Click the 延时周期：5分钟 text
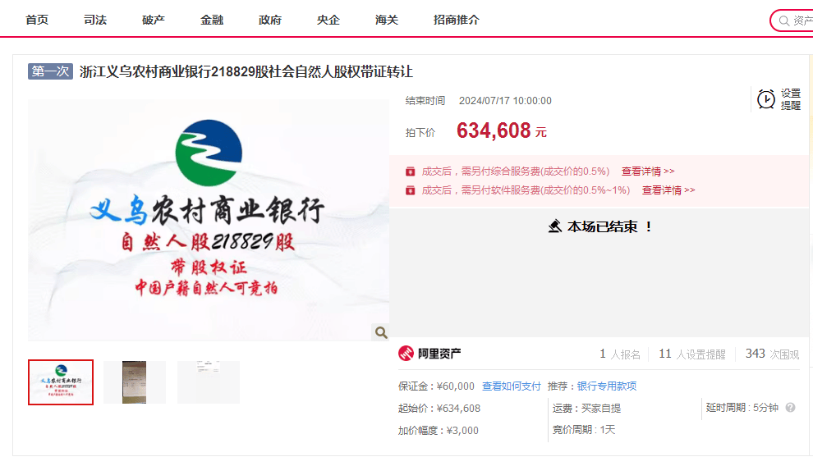The image size is (813, 457). [x=742, y=408]
